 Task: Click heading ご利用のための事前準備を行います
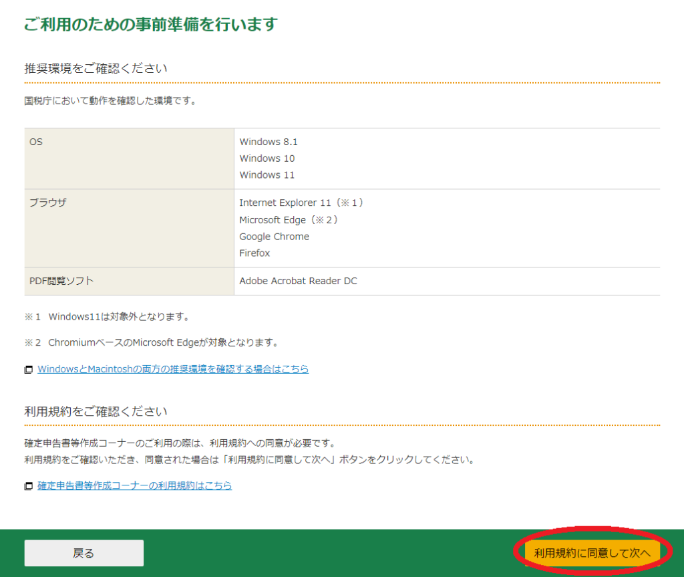tap(151, 24)
